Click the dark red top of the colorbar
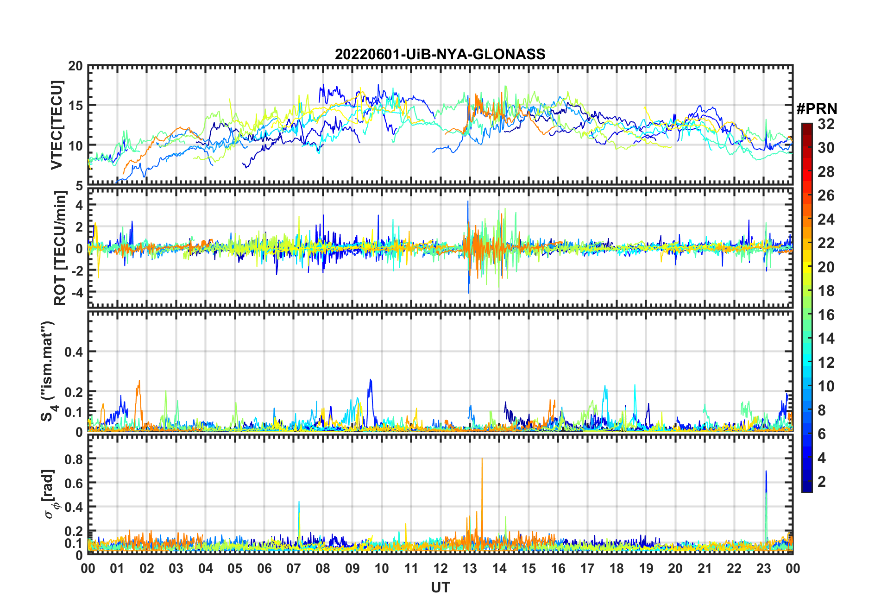Viewport: 881px width, 616px height. (x=806, y=126)
